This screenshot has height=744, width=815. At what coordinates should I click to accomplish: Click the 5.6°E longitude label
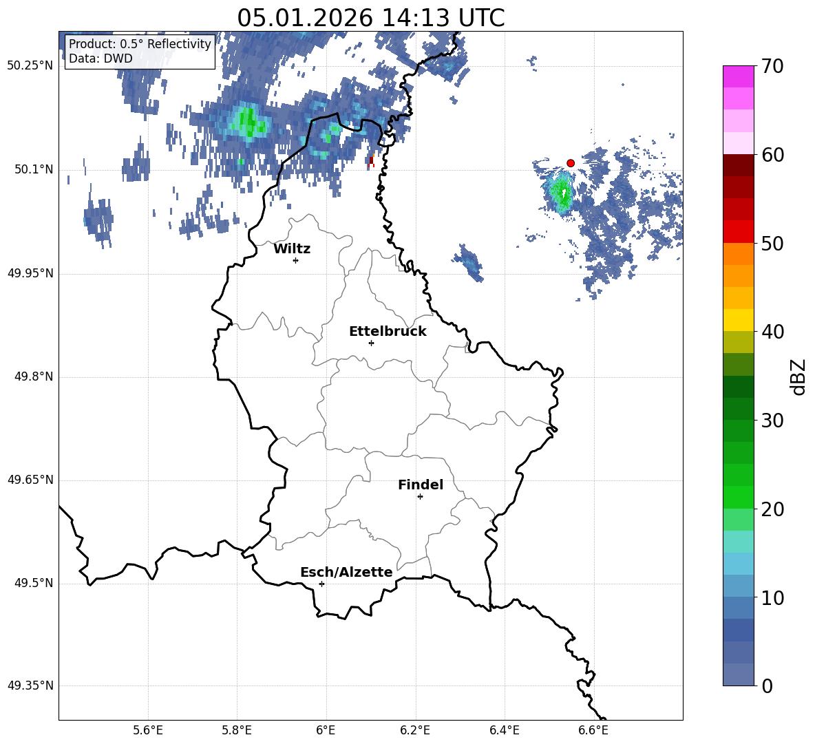pos(148,730)
